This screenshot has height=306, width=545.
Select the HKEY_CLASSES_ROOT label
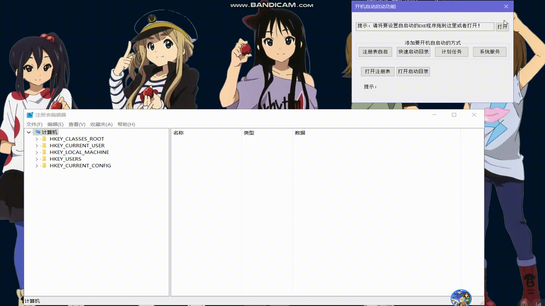[77, 139]
